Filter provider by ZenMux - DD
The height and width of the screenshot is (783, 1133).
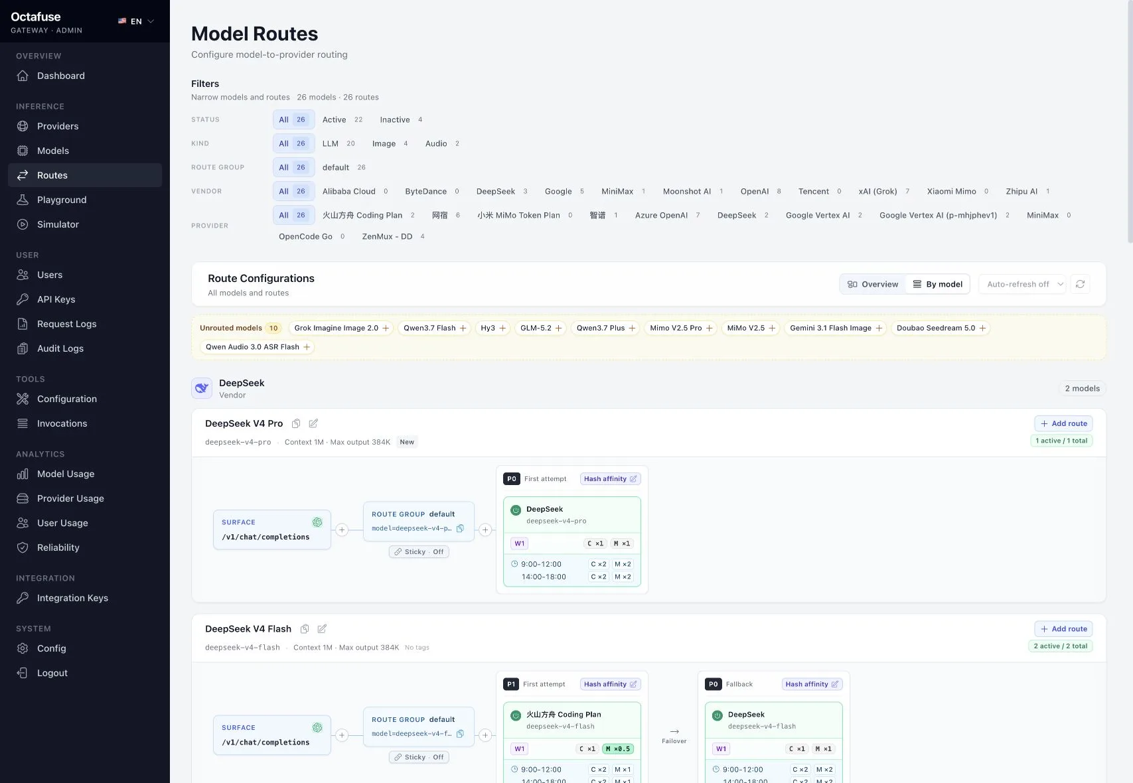393,236
